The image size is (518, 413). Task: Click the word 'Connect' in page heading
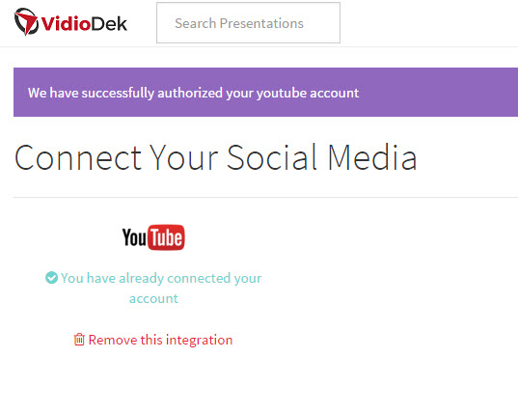[x=78, y=157]
